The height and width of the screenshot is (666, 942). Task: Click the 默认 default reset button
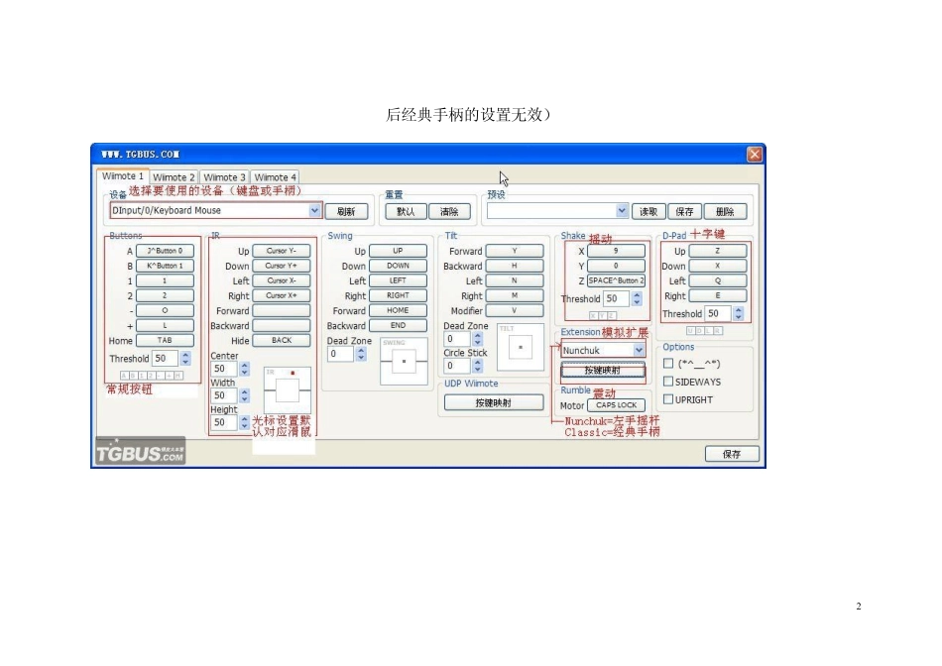(x=406, y=211)
